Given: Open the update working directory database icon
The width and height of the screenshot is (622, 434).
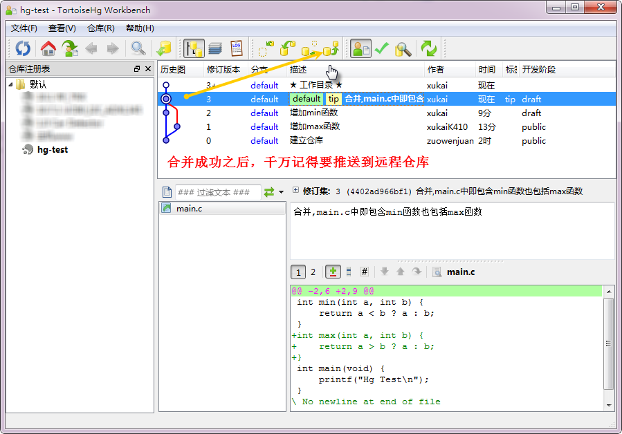Looking at the screenshot, I should [163, 48].
